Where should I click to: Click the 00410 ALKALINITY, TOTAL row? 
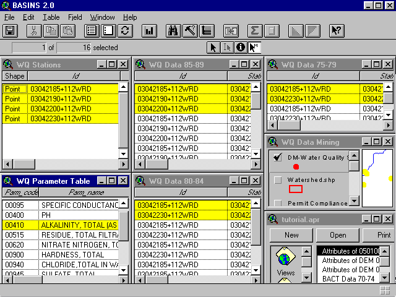coord(60,225)
